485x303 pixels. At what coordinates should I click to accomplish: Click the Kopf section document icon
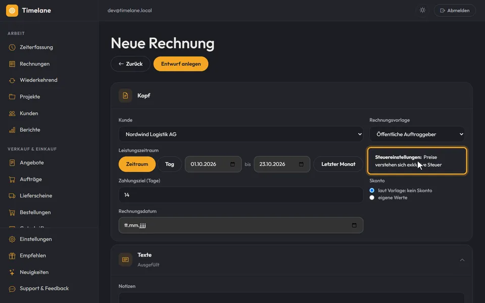[x=125, y=95]
